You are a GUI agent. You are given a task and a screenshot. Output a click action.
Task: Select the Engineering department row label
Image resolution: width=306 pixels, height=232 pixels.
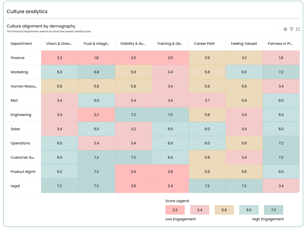21,115
